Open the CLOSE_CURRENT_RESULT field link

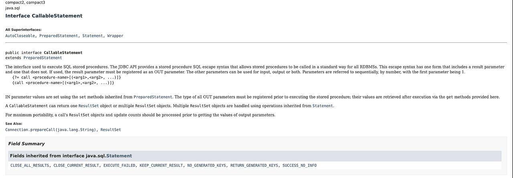click(x=76, y=166)
